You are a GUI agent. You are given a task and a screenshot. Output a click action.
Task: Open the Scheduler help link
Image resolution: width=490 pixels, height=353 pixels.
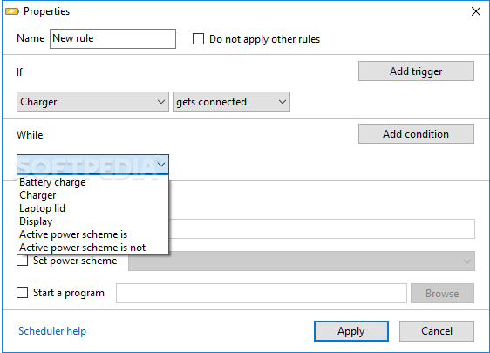pos(52,331)
